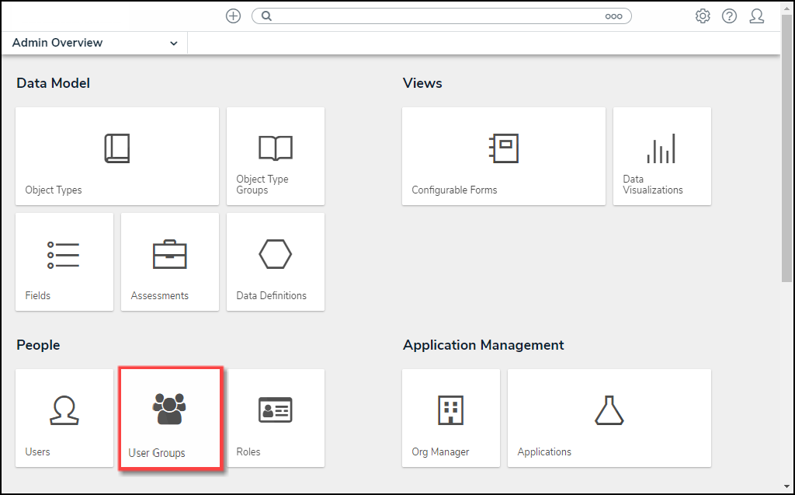Open the User Groups people icon
This screenshot has width=795, height=495.
coord(168,409)
